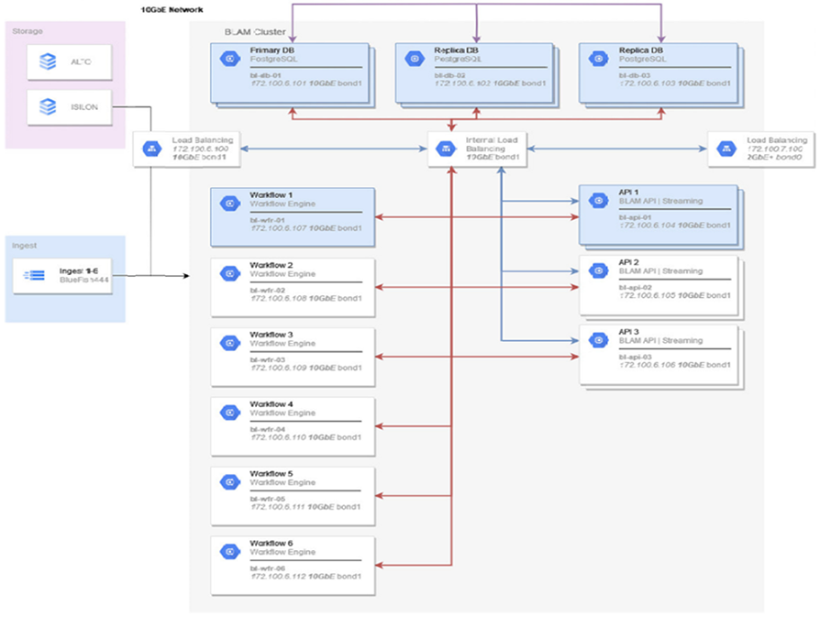
Task: Click the BLAM Cluster group label
Action: [254, 31]
